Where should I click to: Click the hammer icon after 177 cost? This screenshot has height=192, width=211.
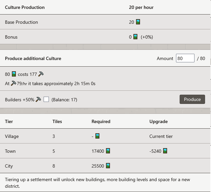41,74
